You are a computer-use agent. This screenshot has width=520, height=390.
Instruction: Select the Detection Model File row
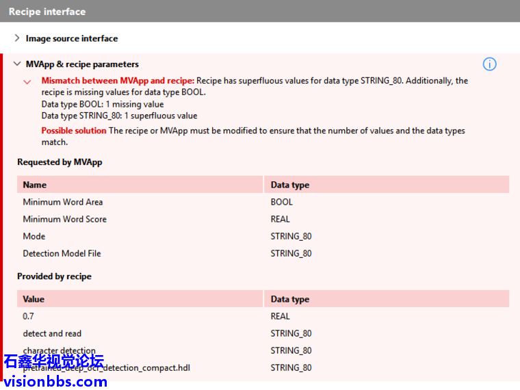(x=62, y=253)
